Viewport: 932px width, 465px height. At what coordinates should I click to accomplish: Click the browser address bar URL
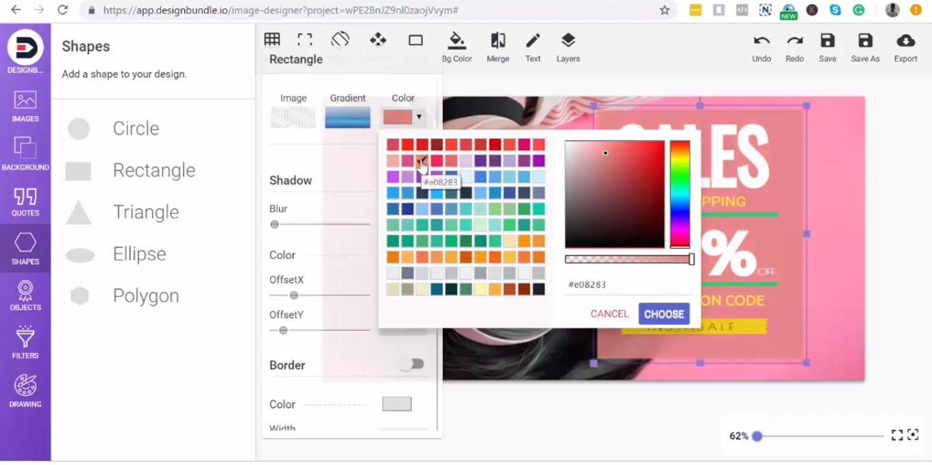tap(280, 10)
